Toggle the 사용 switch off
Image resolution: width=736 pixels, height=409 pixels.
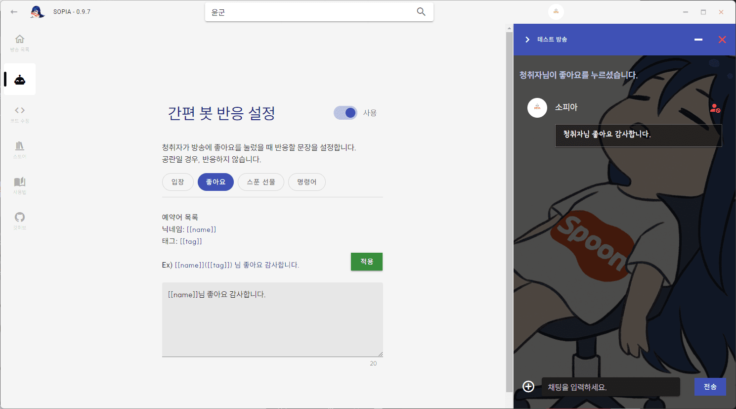coord(346,113)
